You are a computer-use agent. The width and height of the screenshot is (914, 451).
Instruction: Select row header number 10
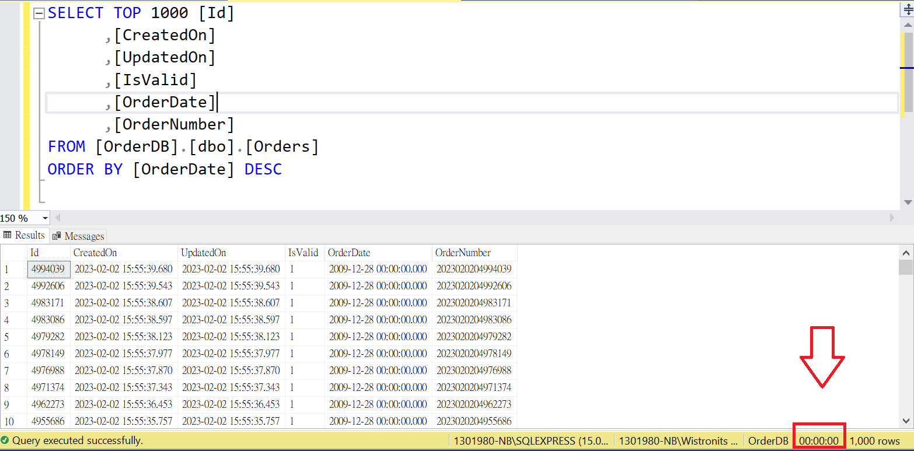tap(14, 421)
